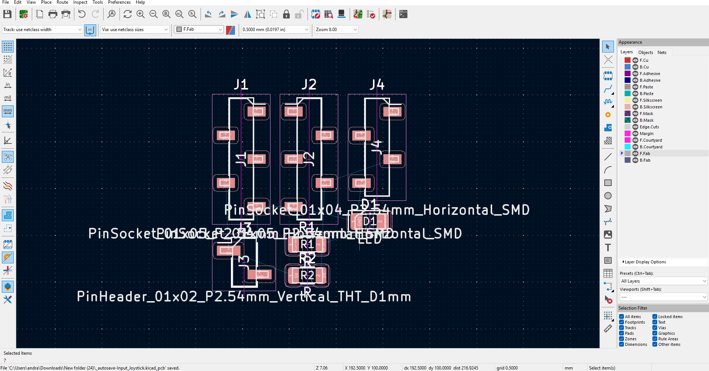Open Via size dropdown
Image resolution: width=709 pixels, height=371 pixels.
pyautogui.click(x=135, y=30)
